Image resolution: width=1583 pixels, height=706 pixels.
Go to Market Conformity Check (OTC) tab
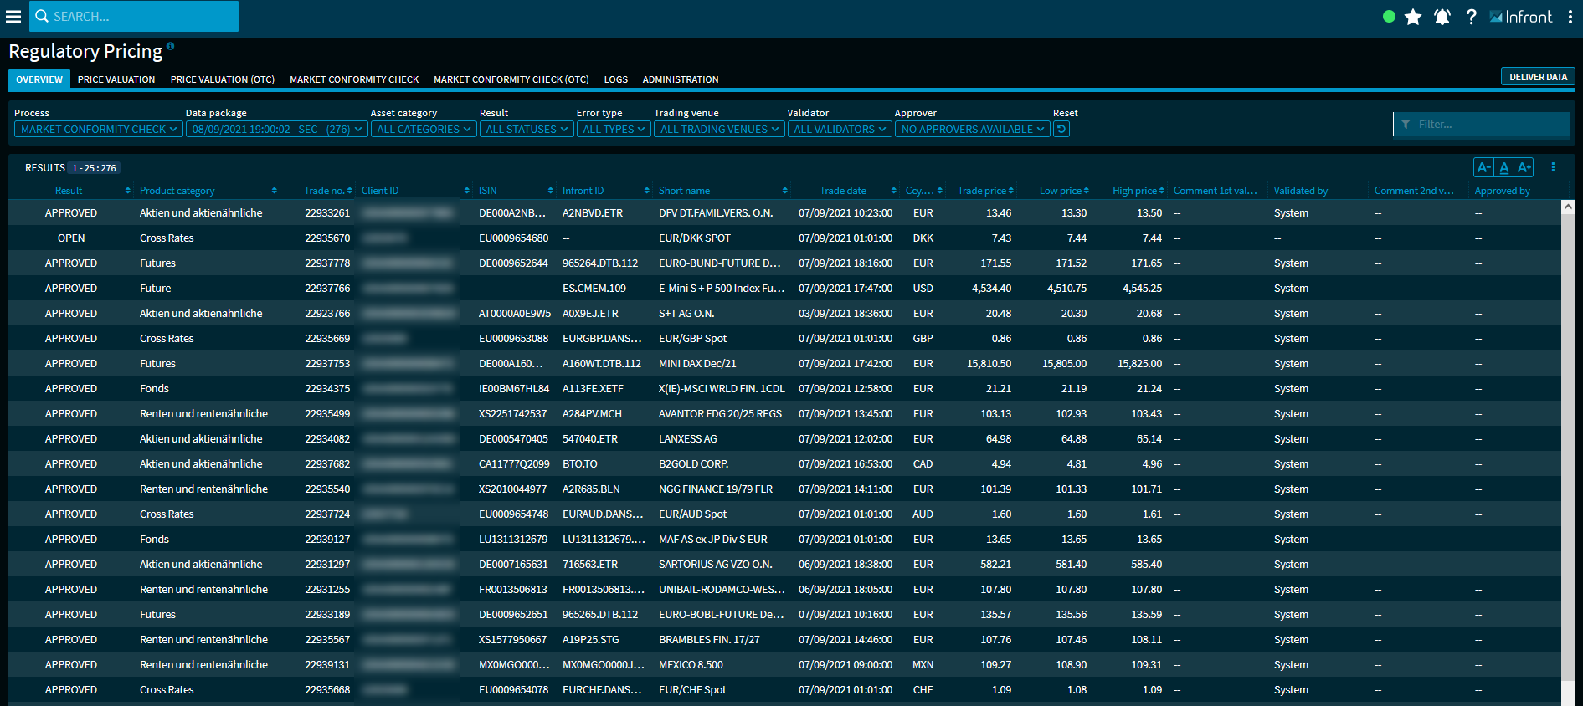511,79
